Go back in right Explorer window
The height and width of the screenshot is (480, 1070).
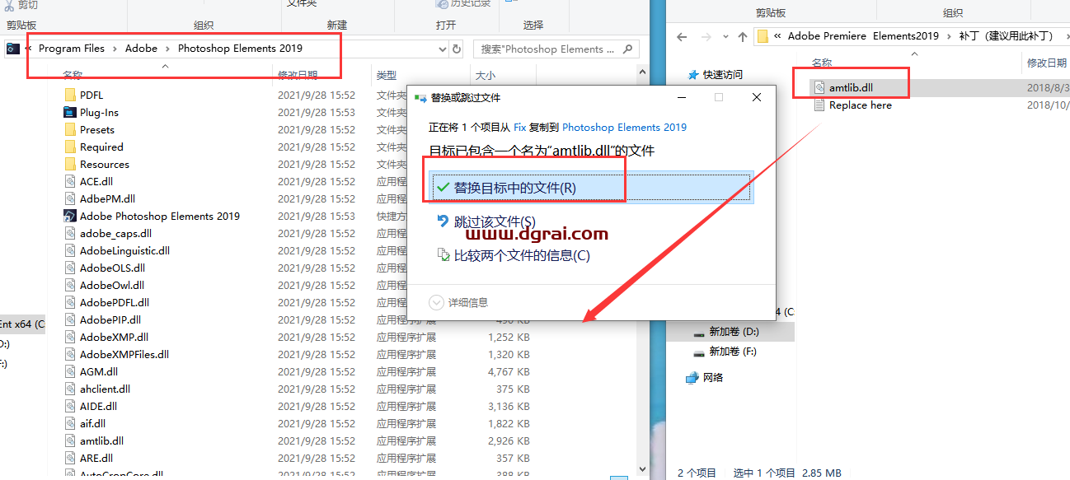tap(682, 36)
